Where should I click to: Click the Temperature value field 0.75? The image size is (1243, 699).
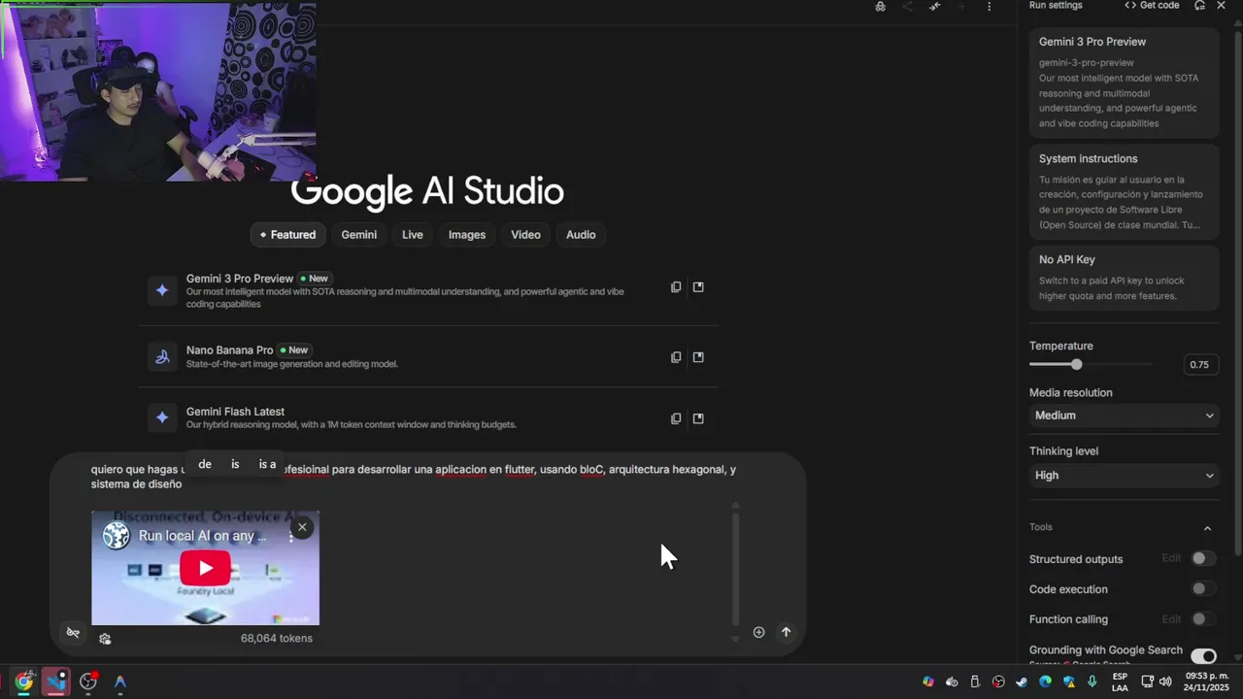[1199, 365]
